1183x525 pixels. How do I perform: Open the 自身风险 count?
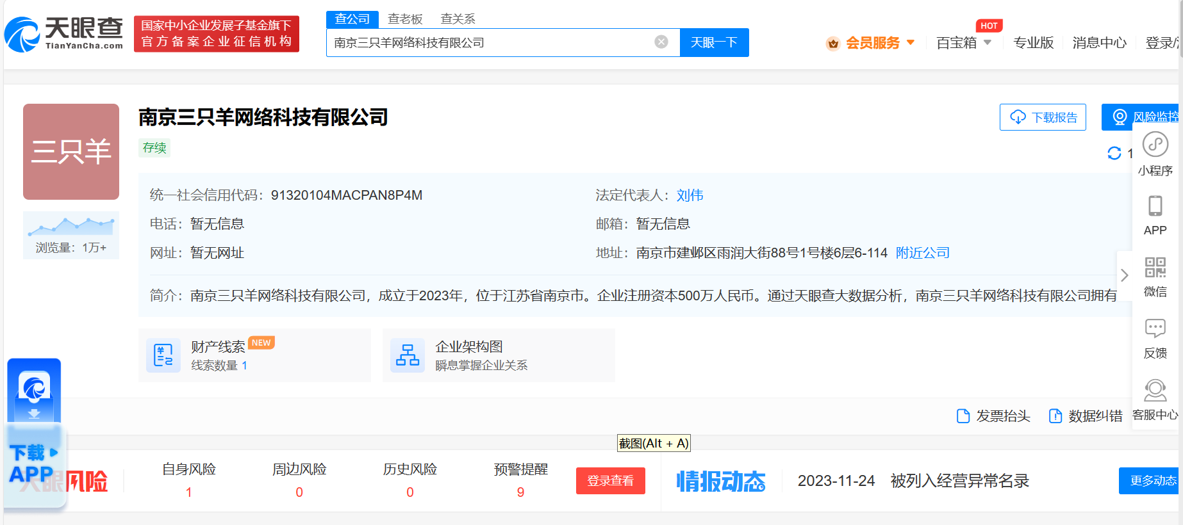[188, 492]
